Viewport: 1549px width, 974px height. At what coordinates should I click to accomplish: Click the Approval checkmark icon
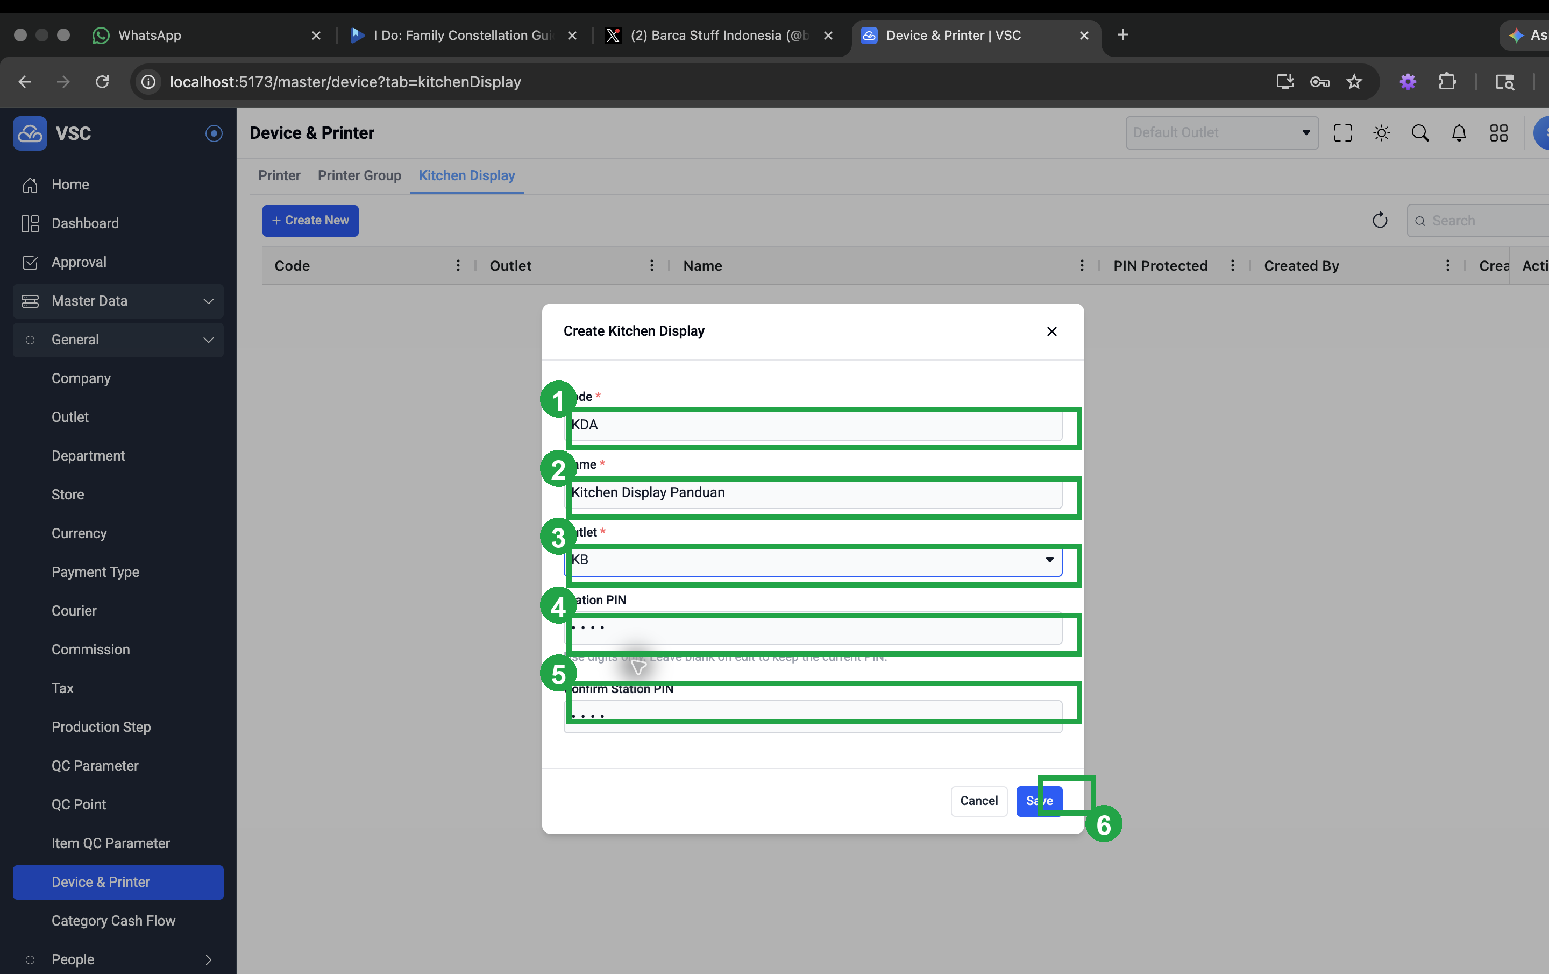tap(30, 262)
